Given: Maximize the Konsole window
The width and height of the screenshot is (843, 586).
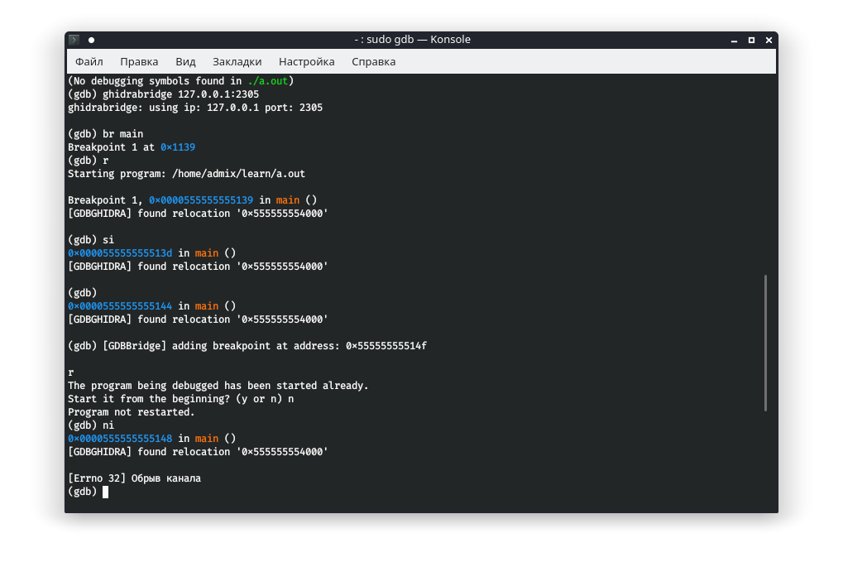Looking at the screenshot, I should tap(752, 41).
